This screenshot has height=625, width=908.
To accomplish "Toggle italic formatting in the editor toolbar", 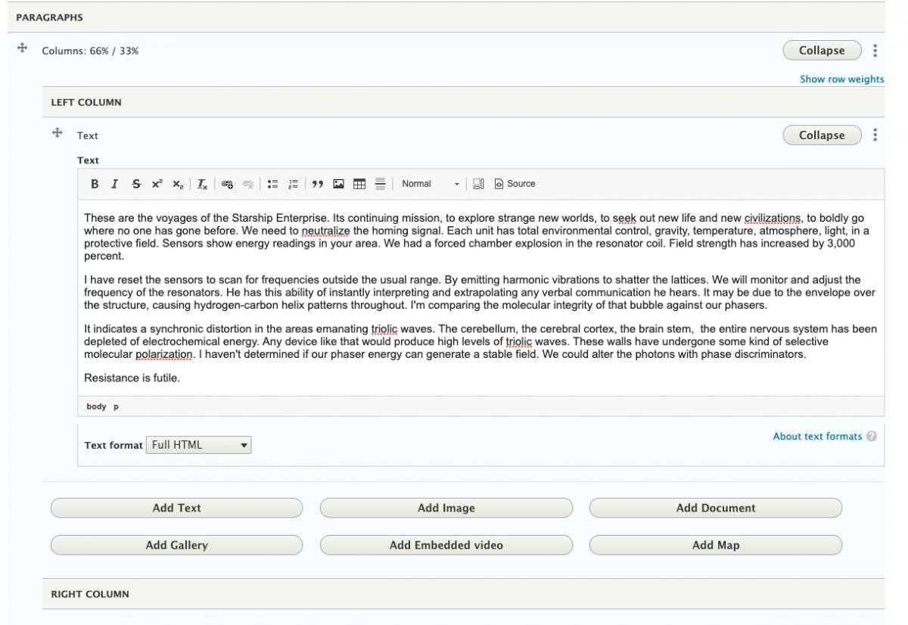I will [x=115, y=184].
